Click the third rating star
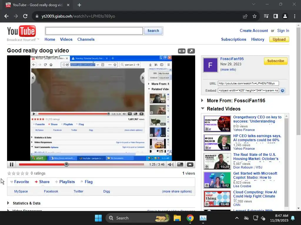The width and height of the screenshot is (301, 225). point(18,173)
